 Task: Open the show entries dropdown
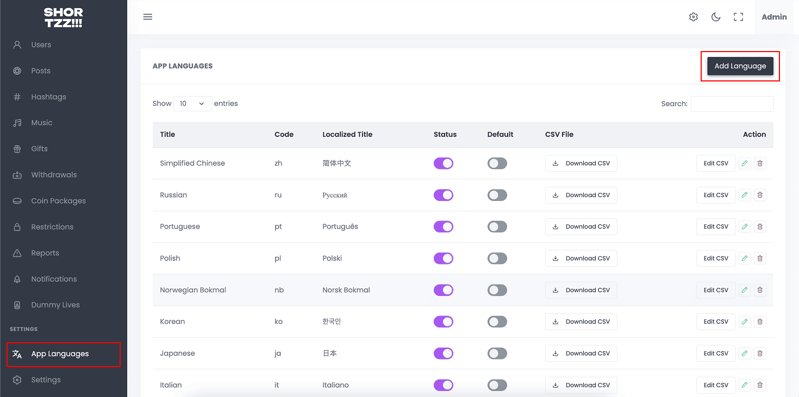click(192, 103)
